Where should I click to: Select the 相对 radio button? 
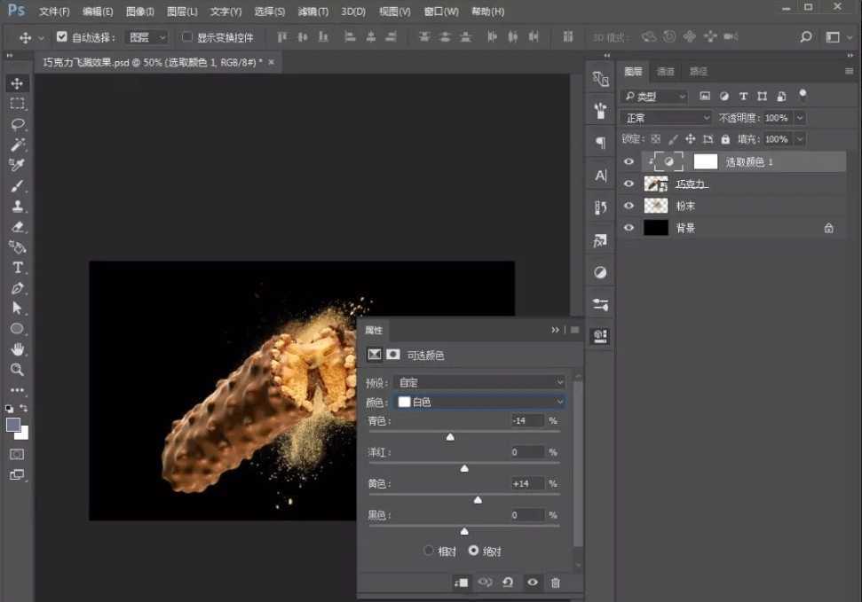tap(429, 551)
